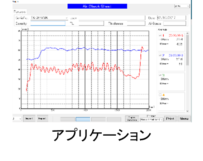Expand the Printer selection dropdown

tap(152, 119)
